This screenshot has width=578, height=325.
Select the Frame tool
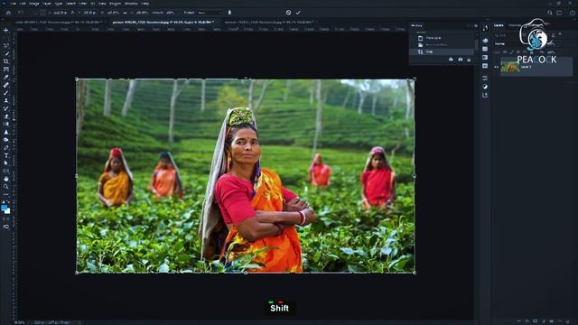pos(6,70)
